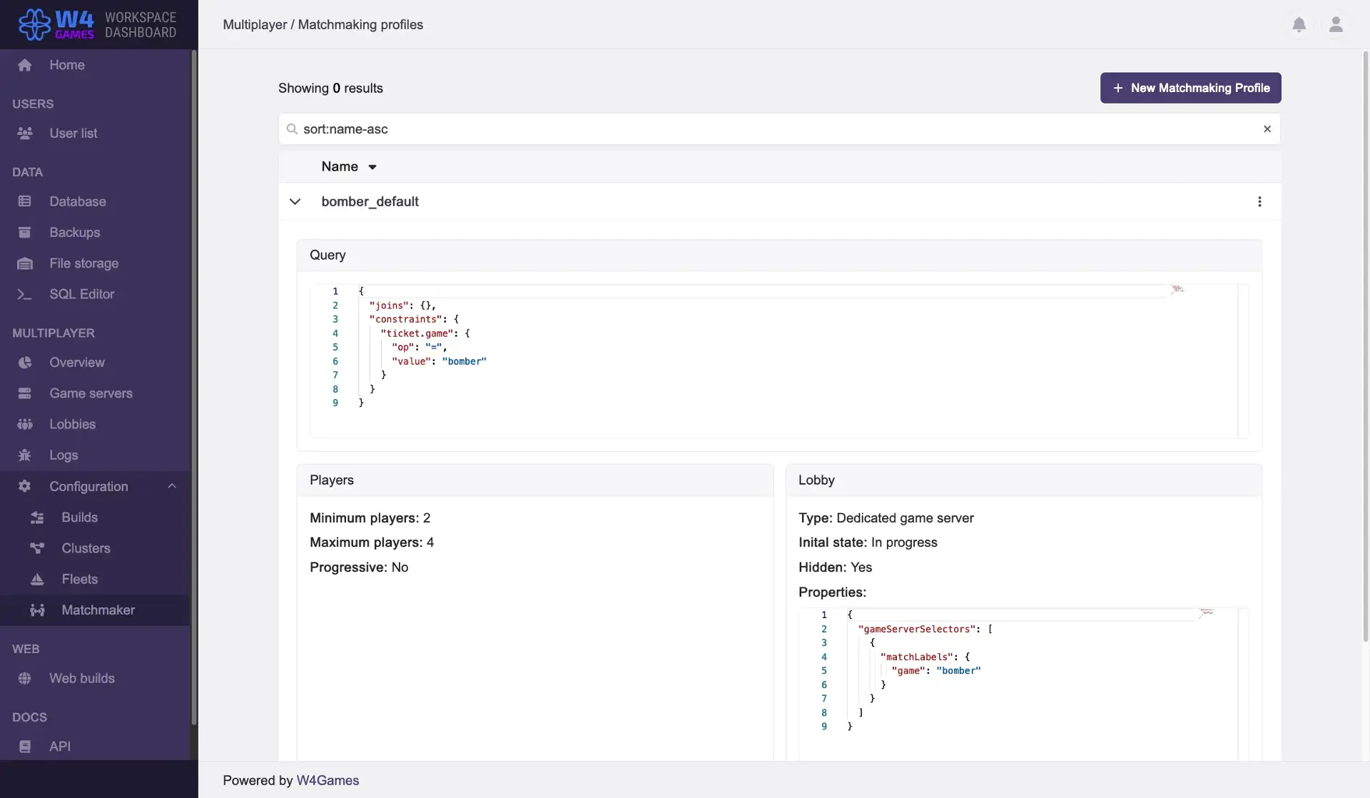Expand the Configuration section chevron
The width and height of the screenshot is (1370, 798).
(172, 486)
